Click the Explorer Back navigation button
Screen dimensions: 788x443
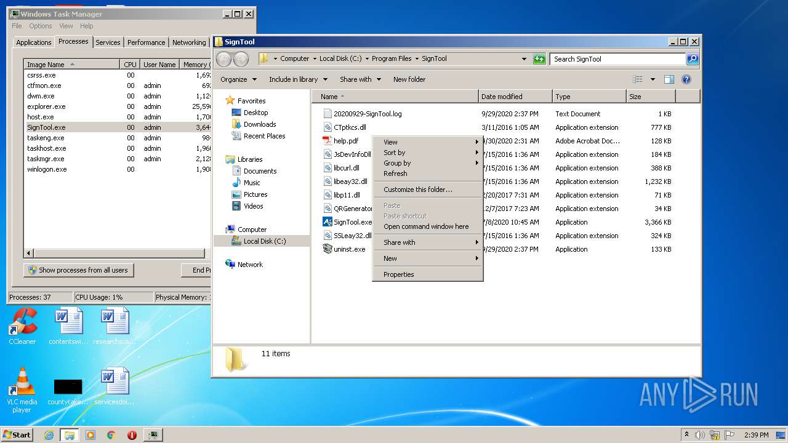point(223,59)
